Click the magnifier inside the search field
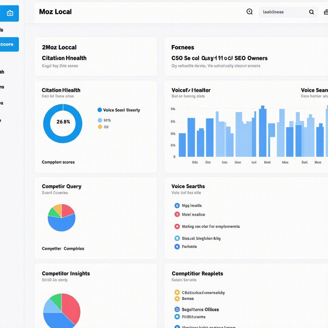Screen dimensions: 328x328 tap(311, 12)
